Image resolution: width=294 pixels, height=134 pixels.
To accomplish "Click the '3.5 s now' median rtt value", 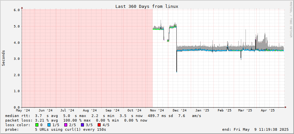I will [x=131, y=116].
